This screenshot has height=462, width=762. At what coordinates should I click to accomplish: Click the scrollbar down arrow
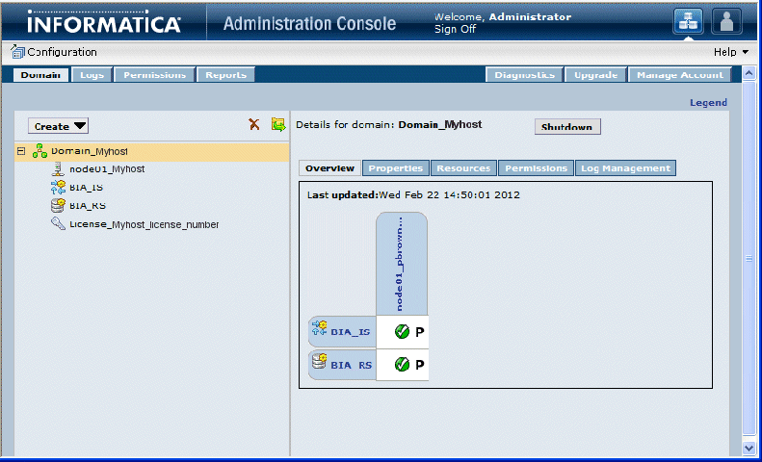point(749,448)
